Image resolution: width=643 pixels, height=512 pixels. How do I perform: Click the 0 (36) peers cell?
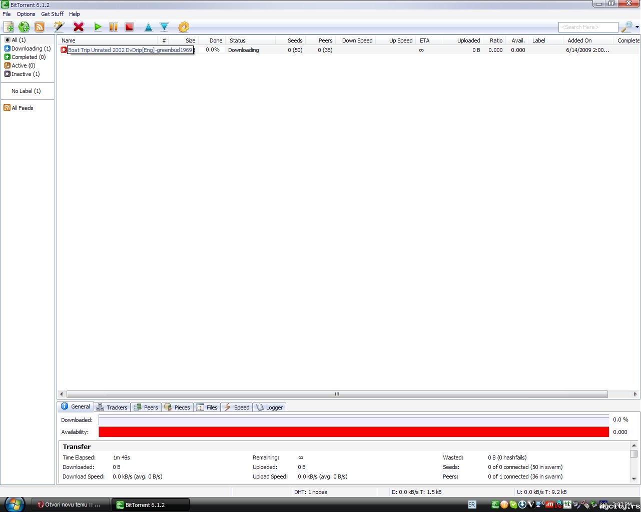click(x=325, y=50)
